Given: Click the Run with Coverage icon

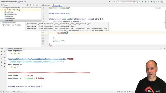Looking at the screenshot, I should coord(149,2).
